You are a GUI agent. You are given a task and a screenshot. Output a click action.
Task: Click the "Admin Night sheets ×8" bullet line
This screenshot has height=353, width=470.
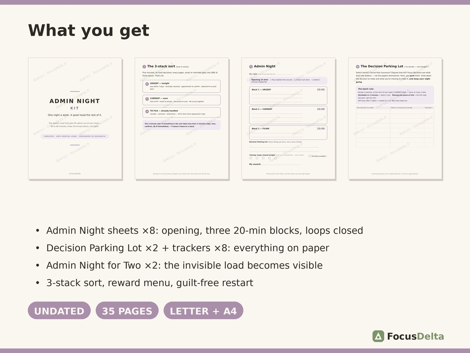[x=205, y=231]
